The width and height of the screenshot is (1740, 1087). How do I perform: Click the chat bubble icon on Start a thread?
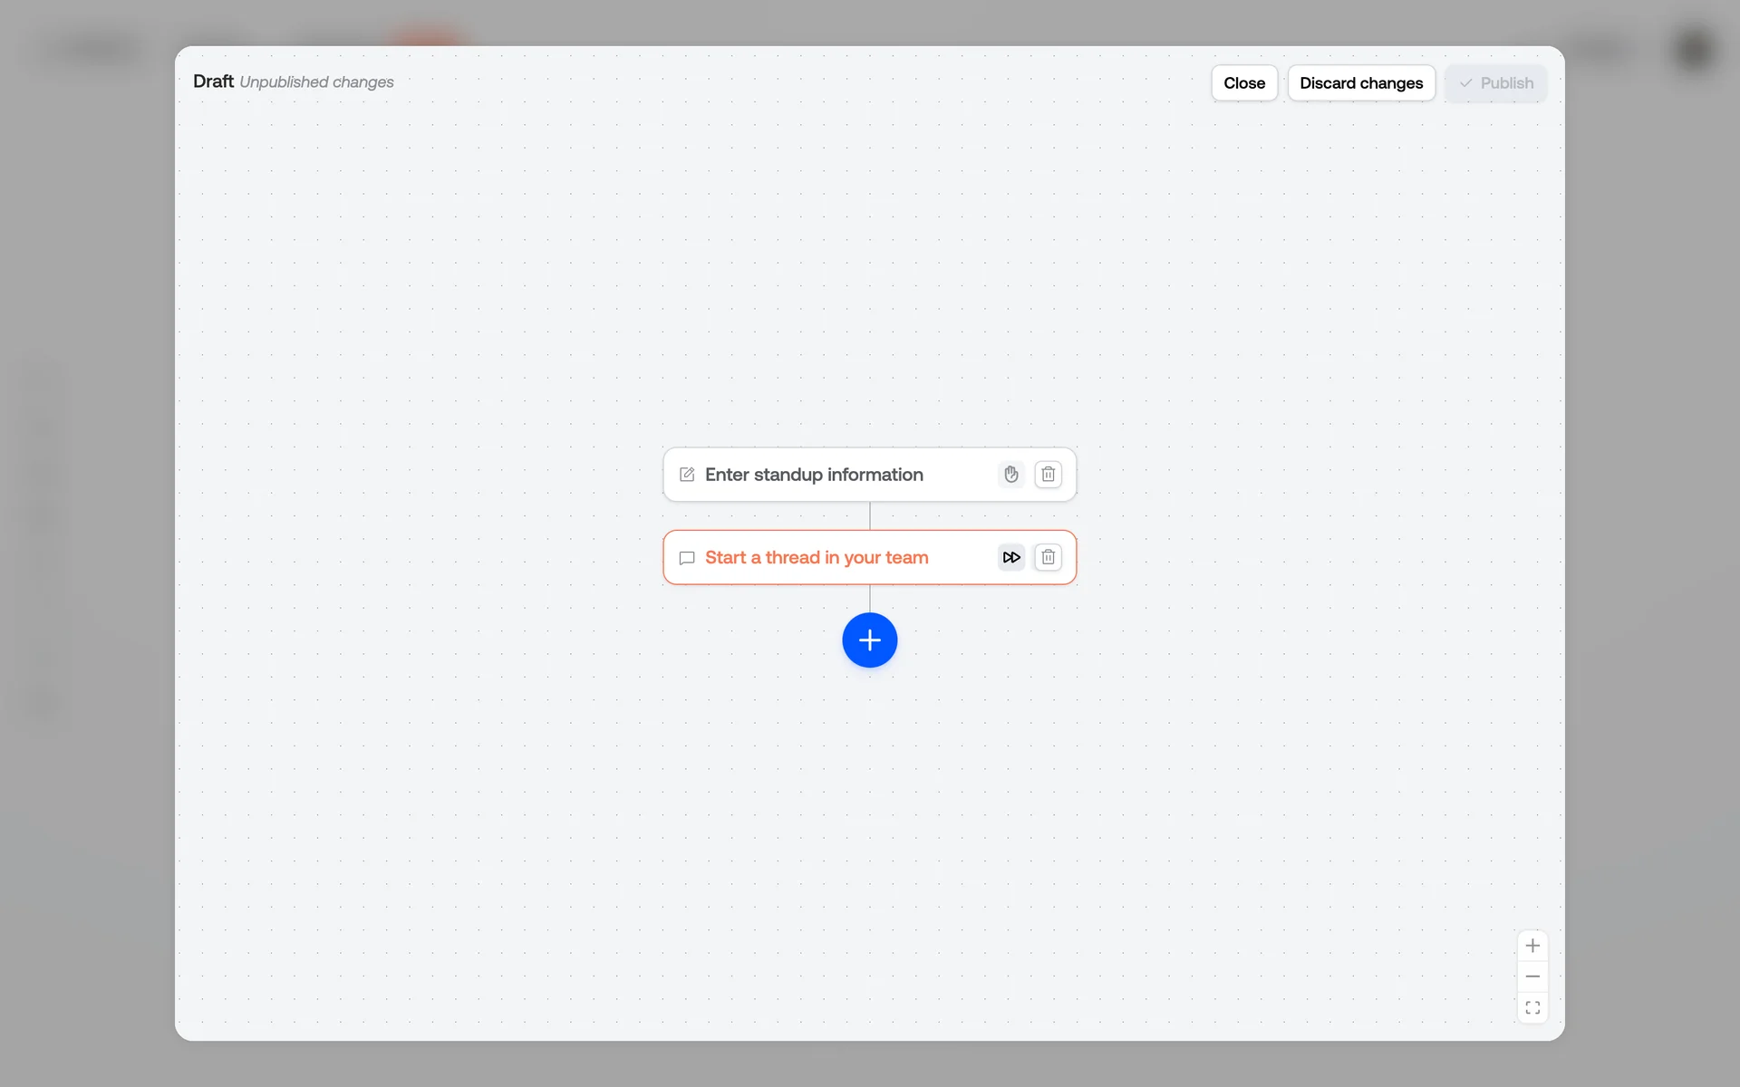pos(687,558)
